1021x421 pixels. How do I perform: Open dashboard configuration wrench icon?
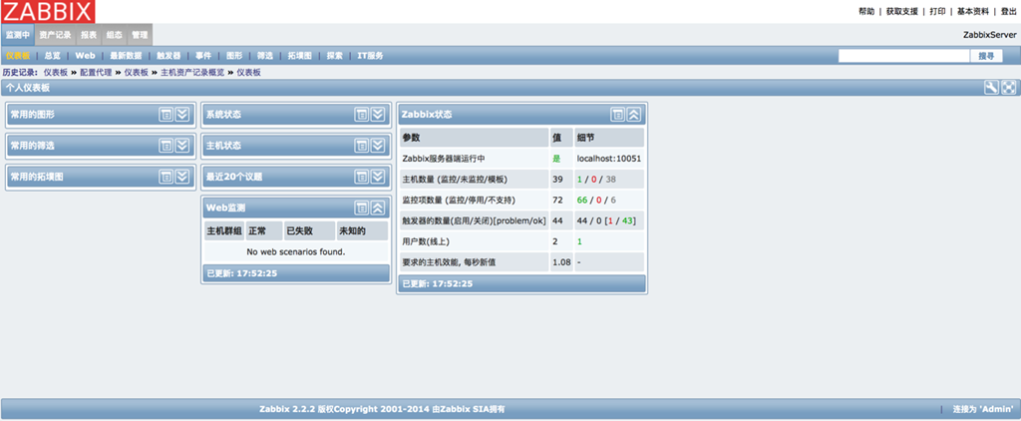tap(991, 88)
